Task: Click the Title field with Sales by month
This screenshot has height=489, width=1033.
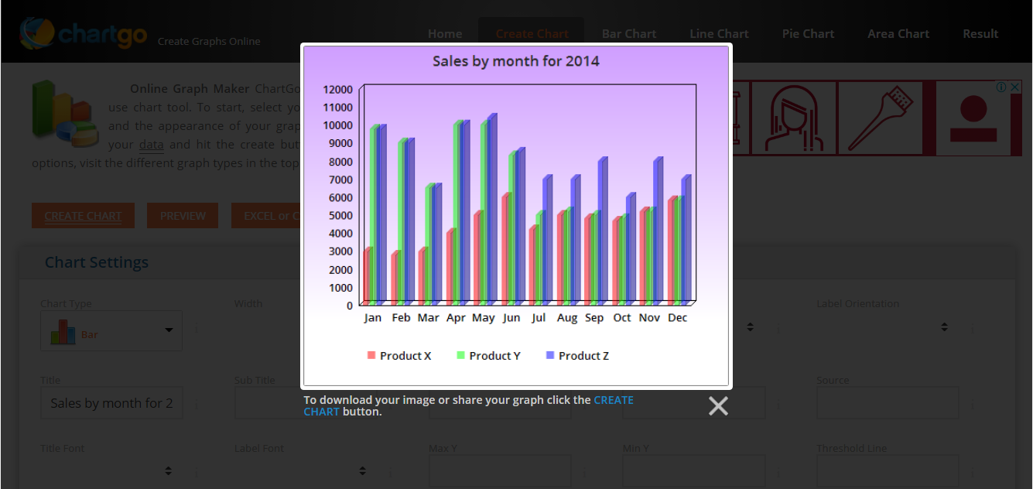Action: [111, 403]
